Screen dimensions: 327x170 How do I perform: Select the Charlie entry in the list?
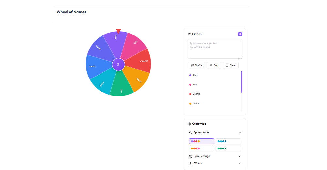coord(214,94)
